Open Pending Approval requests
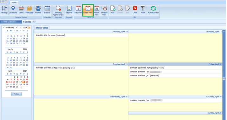Image resolution: width=227 pixels, height=120 pixels. (x=58, y=11)
